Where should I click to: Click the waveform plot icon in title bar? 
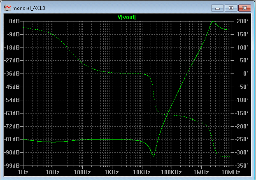pos(7,8)
